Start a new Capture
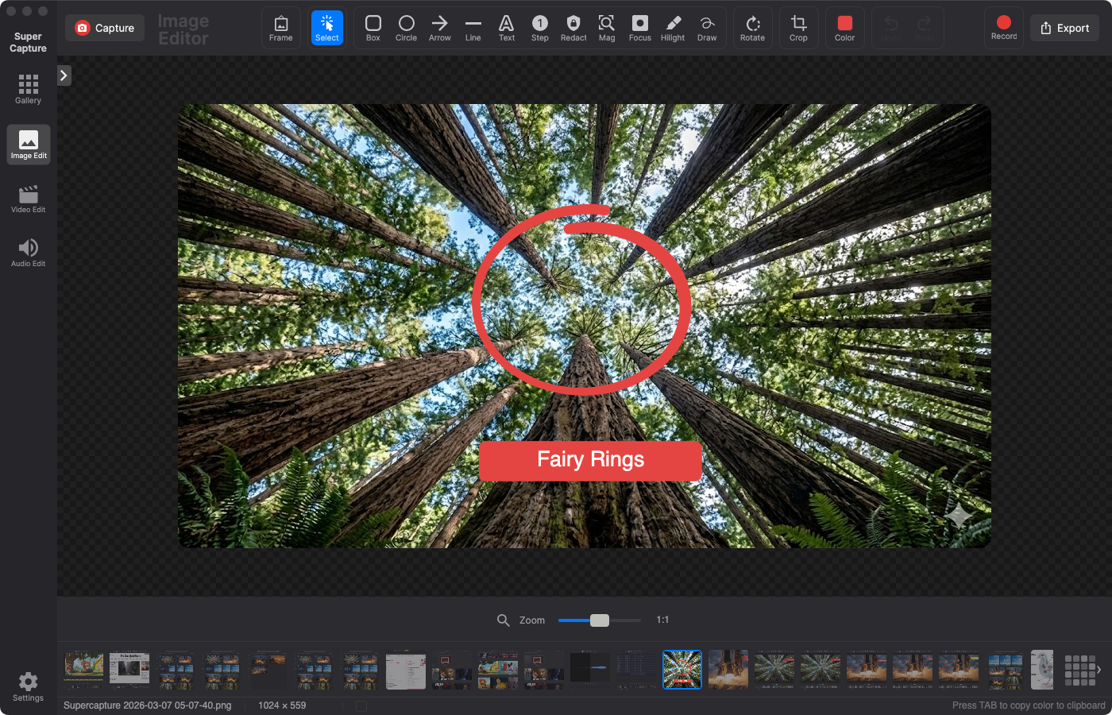This screenshot has width=1112, height=715. [104, 28]
